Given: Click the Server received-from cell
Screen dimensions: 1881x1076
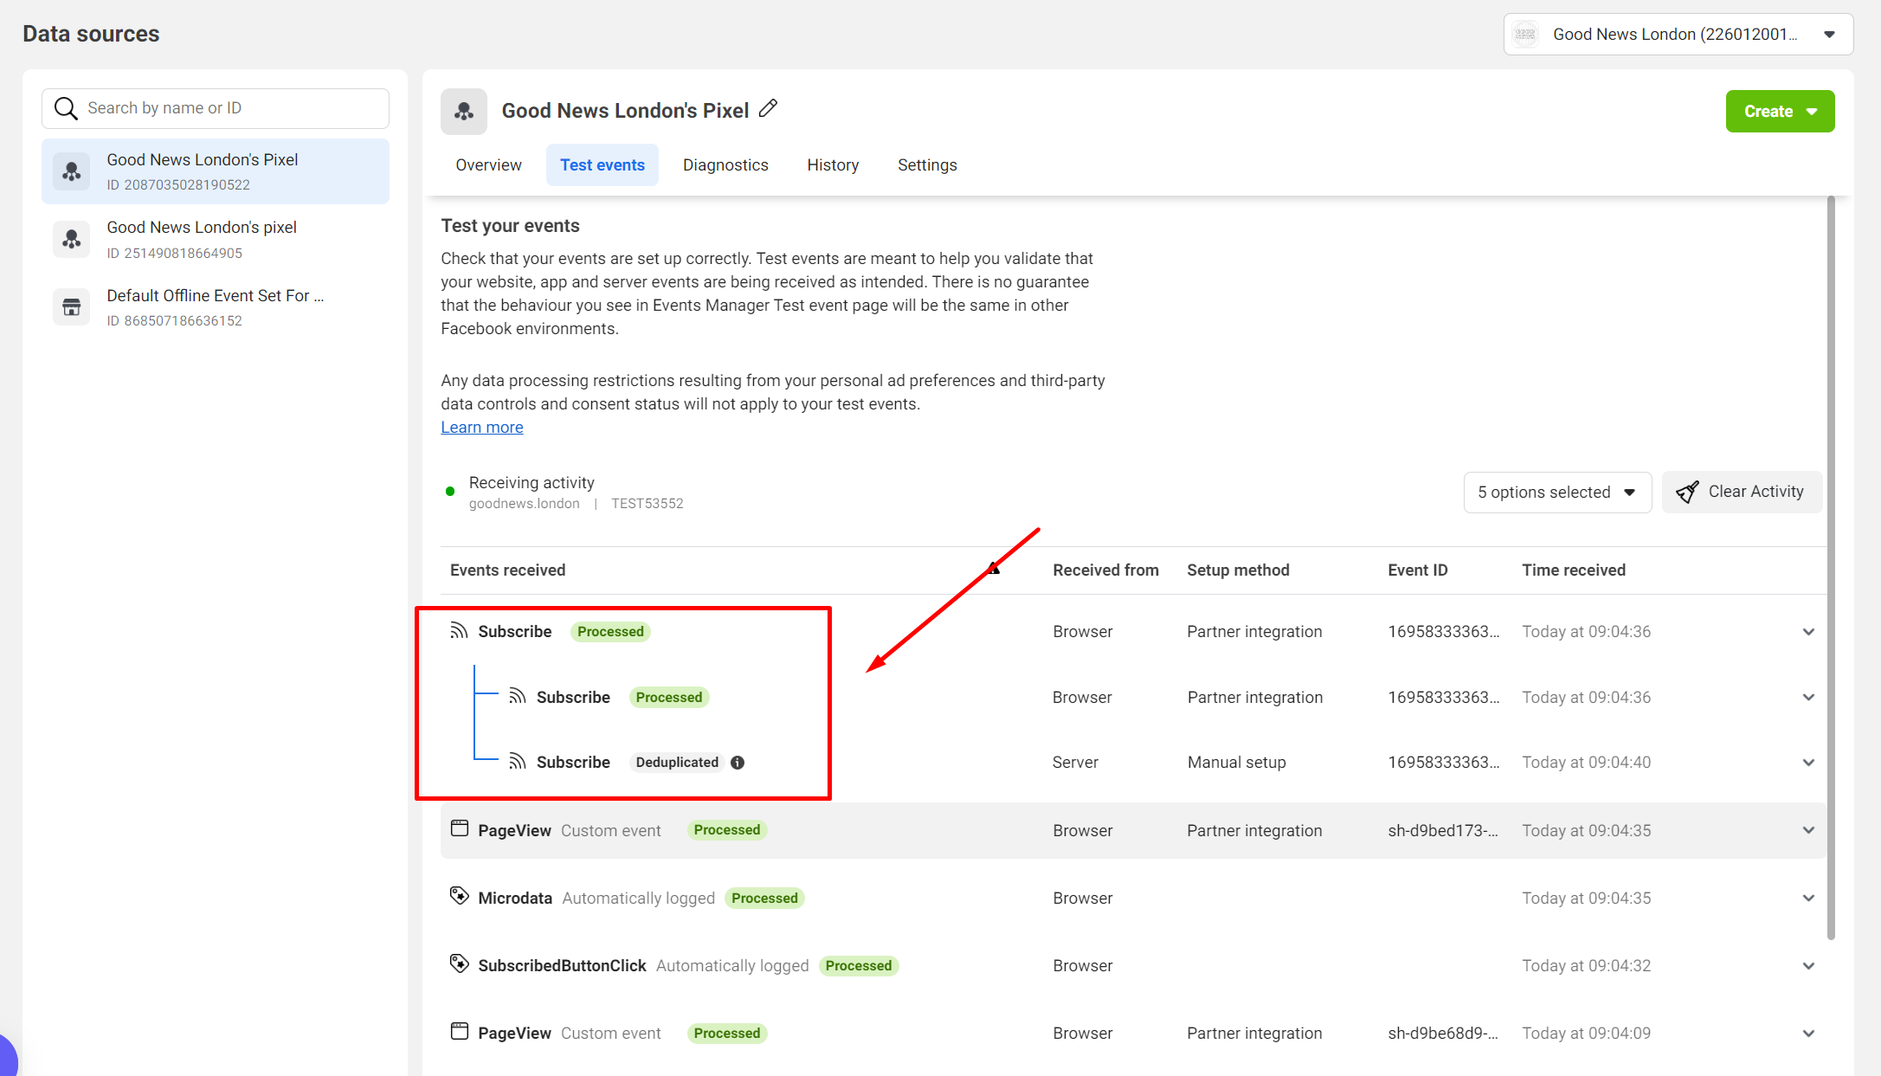Looking at the screenshot, I should click(x=1075, y=762).
